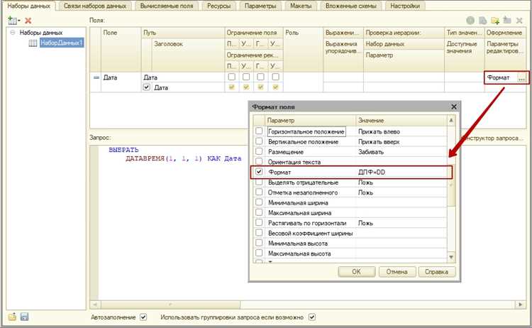Click the gray folder icon in fields toolbar

[507, 20]
